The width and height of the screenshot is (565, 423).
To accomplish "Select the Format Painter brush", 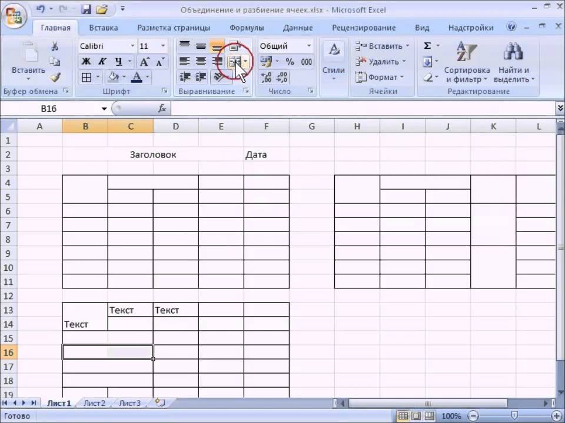I will 55,77.
